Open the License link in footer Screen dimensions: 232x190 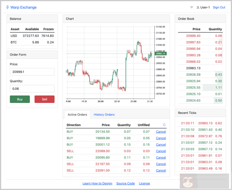[144, 183]
